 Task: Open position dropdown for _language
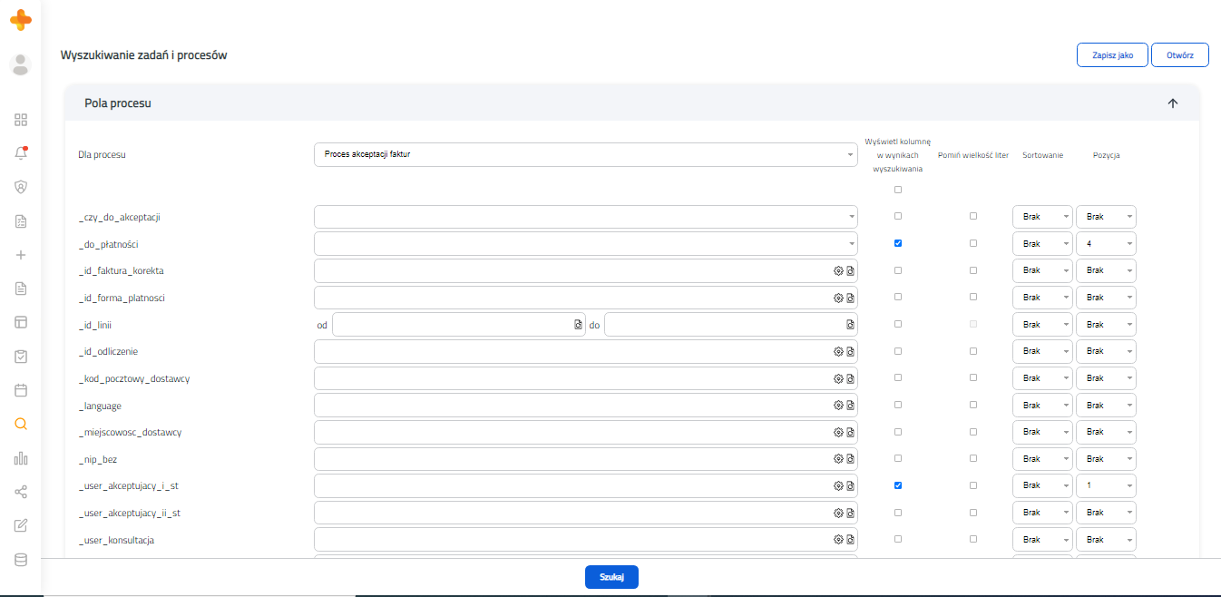[x=1106, y=406]
